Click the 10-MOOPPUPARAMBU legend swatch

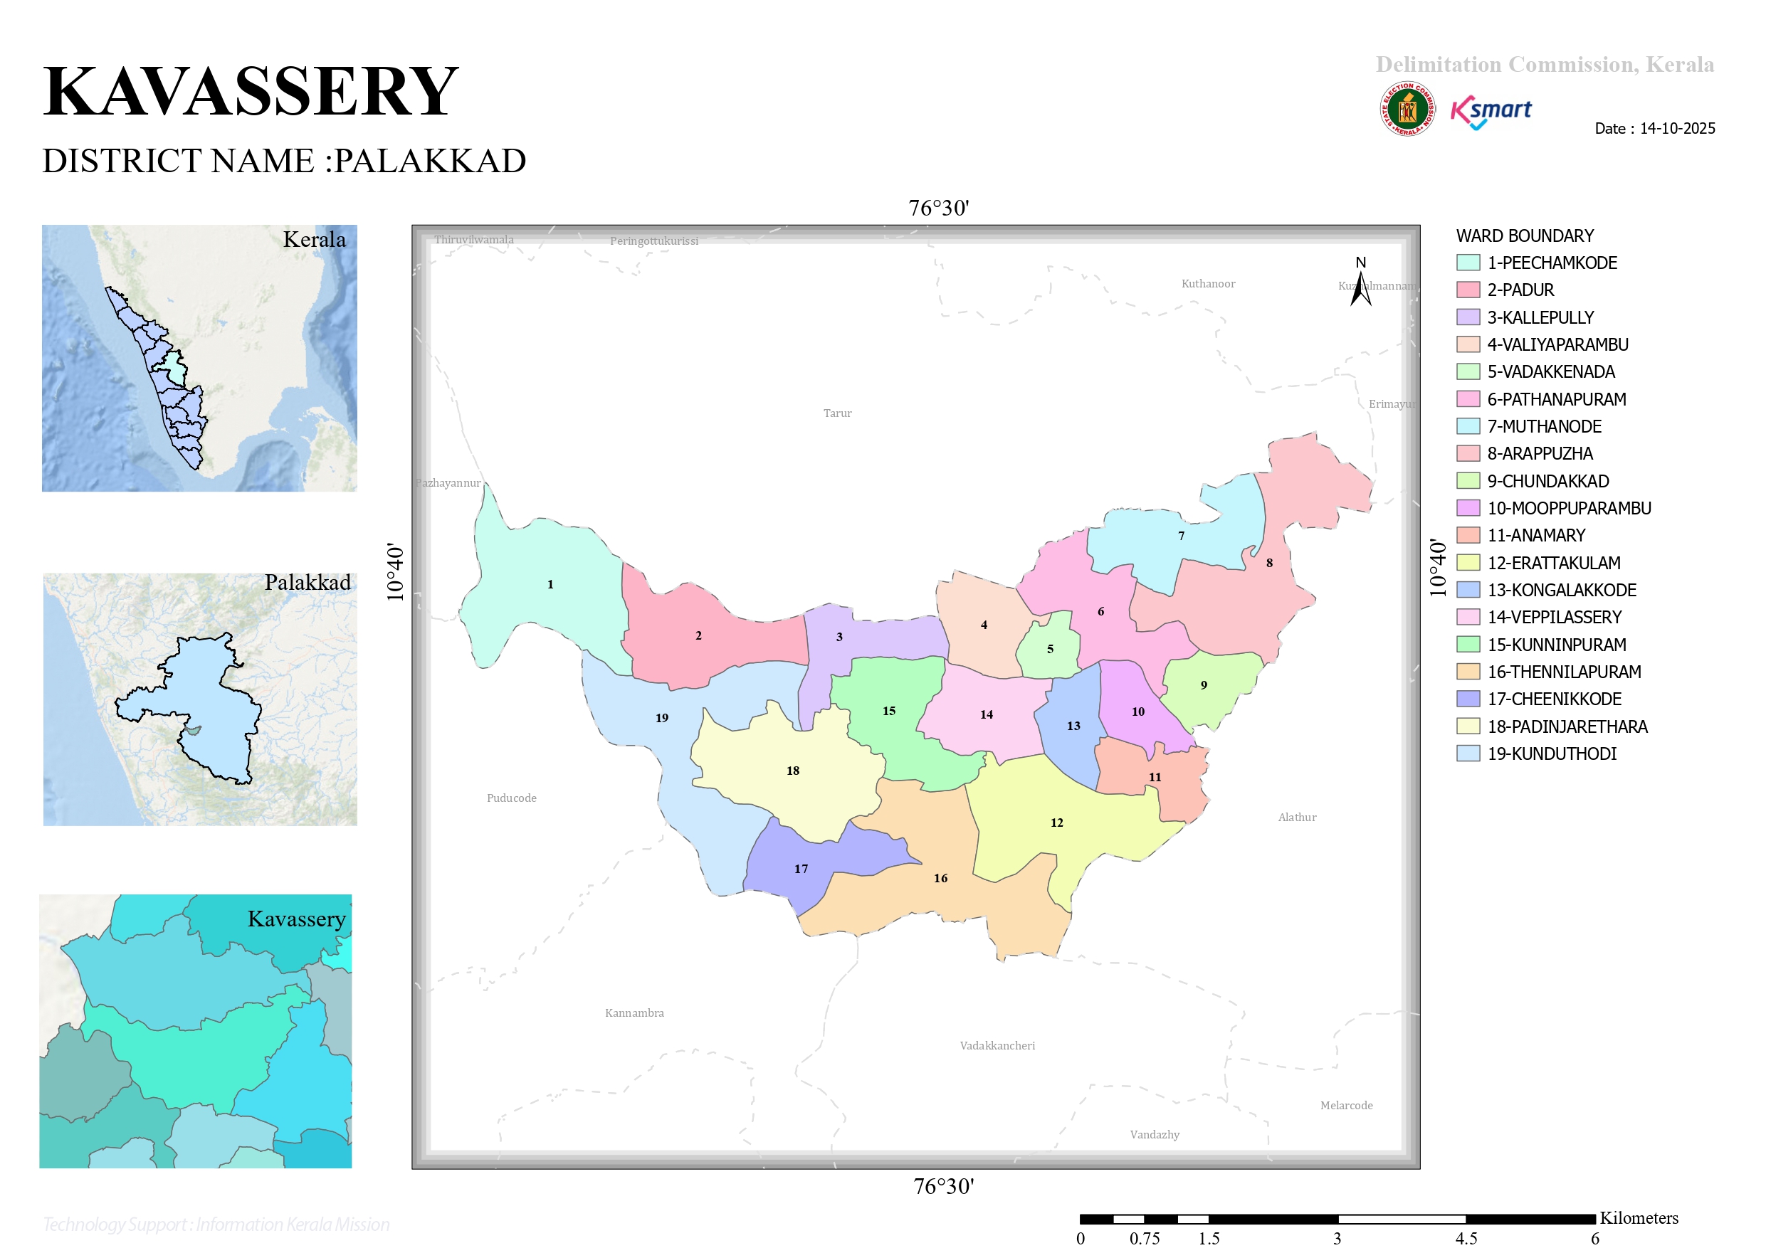click(1468, 508)
